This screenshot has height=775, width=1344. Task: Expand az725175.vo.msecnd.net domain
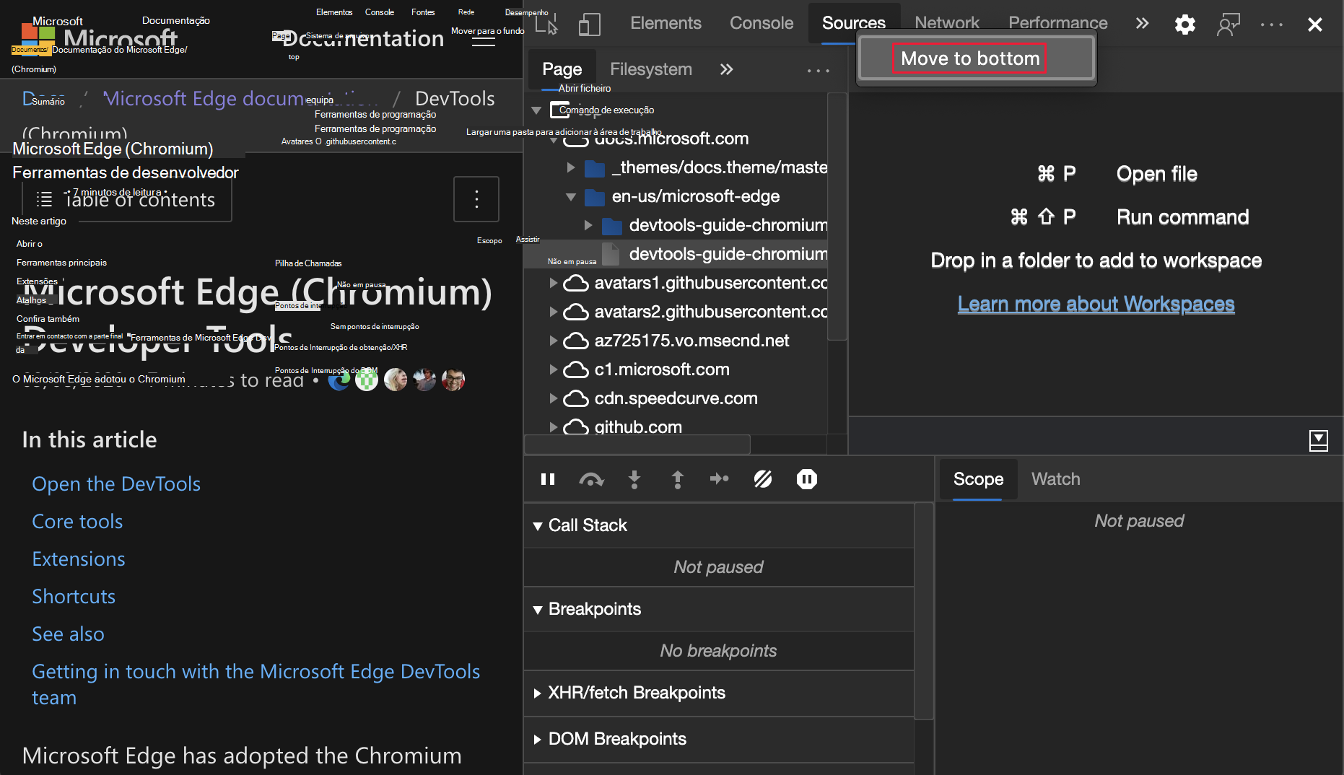point(554,341)
